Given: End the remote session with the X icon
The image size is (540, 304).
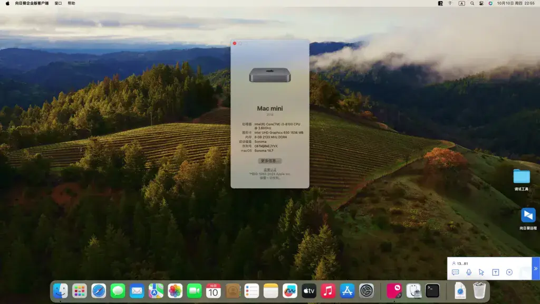Looking at the screenshot, I should 509,272.
